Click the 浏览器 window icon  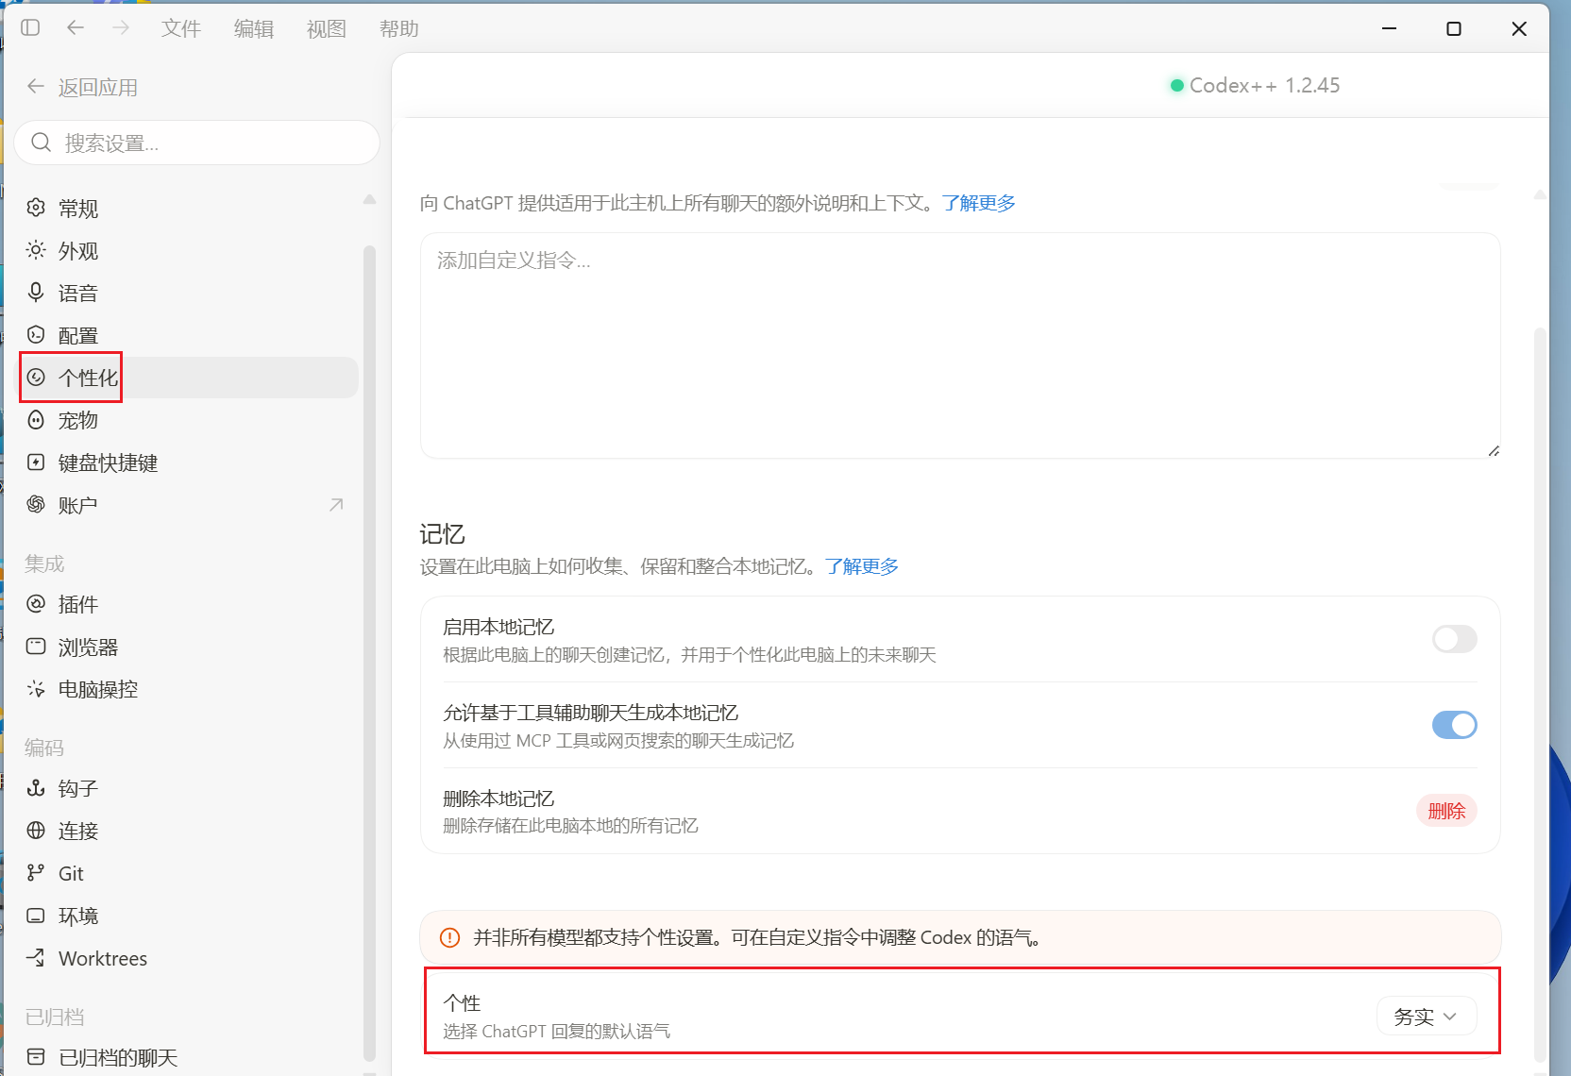(36, 647)
